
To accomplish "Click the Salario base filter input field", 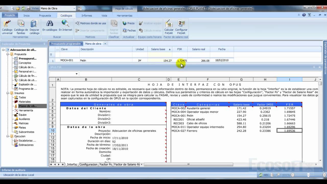I will 160,55.
